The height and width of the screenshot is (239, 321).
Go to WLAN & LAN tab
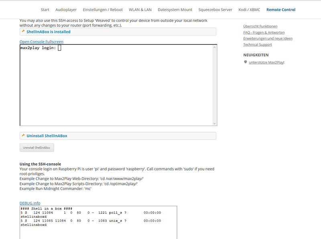pyautogui.click(x=140, y=10)
